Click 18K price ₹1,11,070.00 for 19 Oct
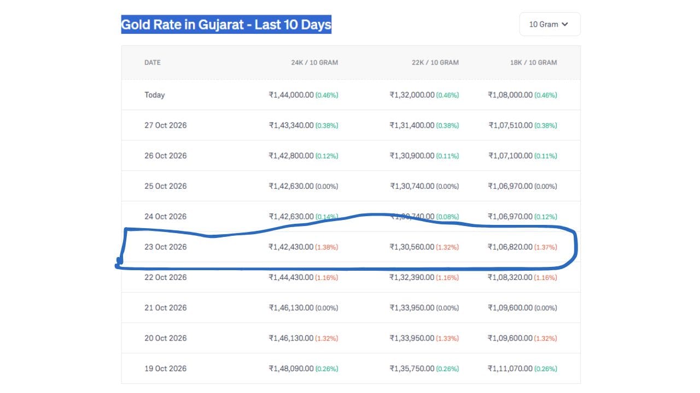The height and width of the screenshot is (393, 700). (x=510, y=368)
